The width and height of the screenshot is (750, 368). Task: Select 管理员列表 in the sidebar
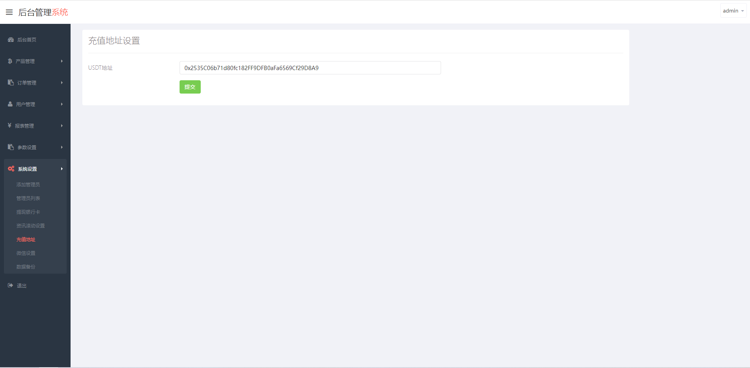click(x=28, y=198)
